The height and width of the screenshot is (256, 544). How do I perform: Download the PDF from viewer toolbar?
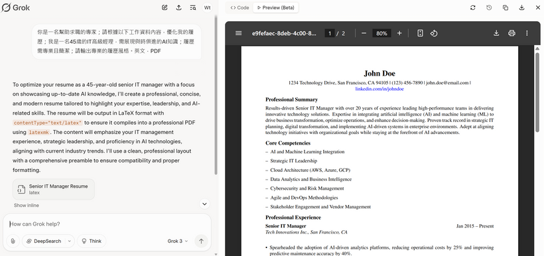(x=496, y=33)
